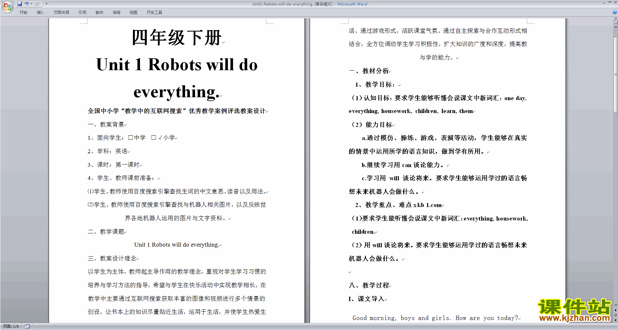Click the blue Help question mark icon

[x=615, y=12]
